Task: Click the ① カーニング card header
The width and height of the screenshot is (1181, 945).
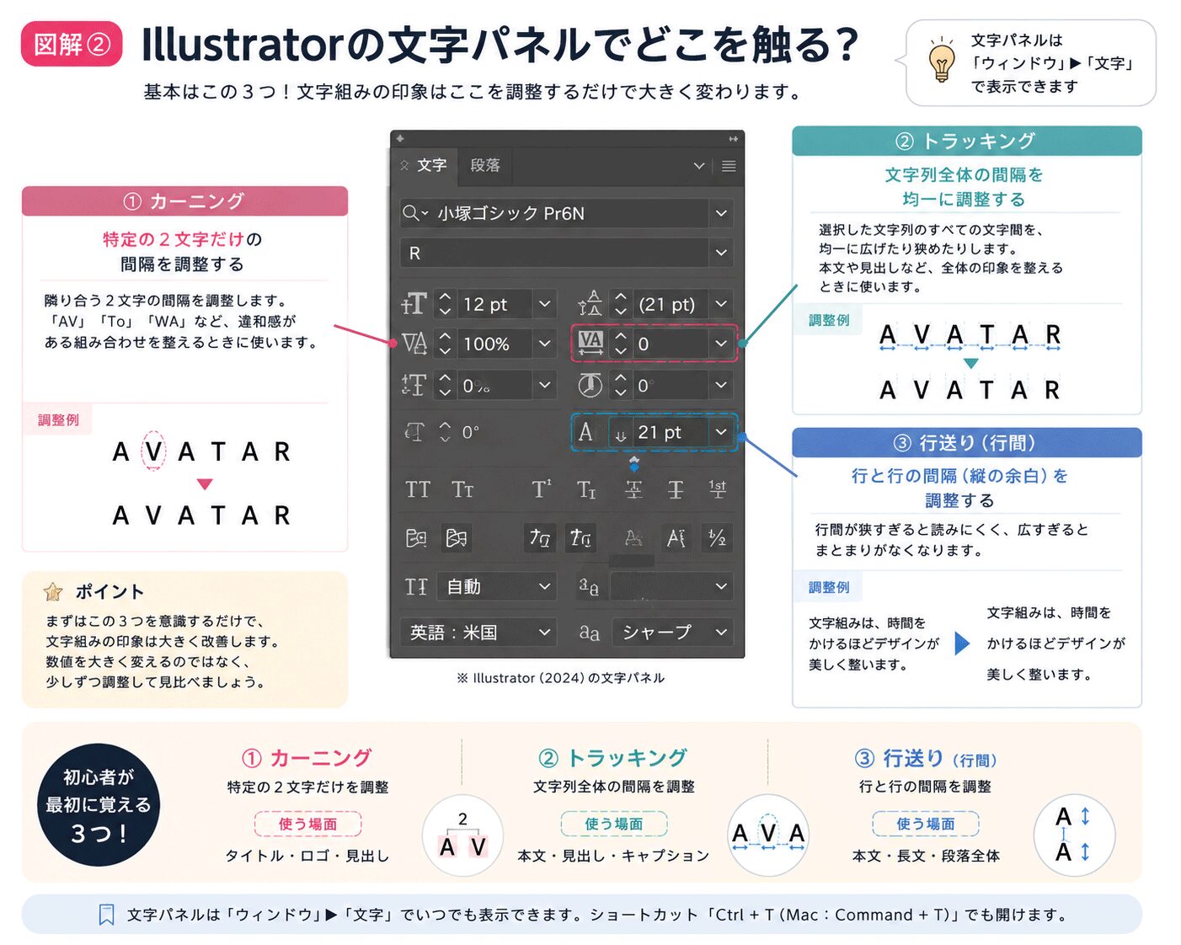Action: [x=184, y=201]
